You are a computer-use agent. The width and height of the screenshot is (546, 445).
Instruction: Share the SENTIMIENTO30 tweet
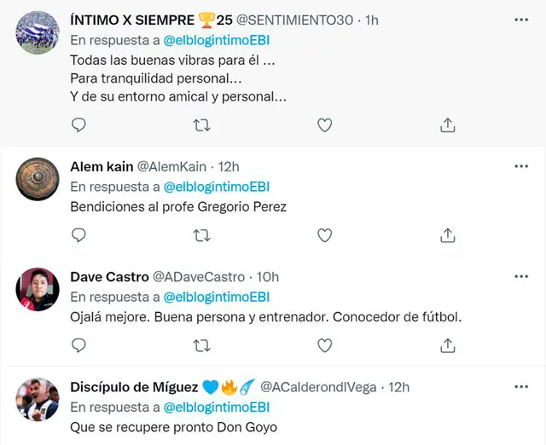(x=447, y=124)
